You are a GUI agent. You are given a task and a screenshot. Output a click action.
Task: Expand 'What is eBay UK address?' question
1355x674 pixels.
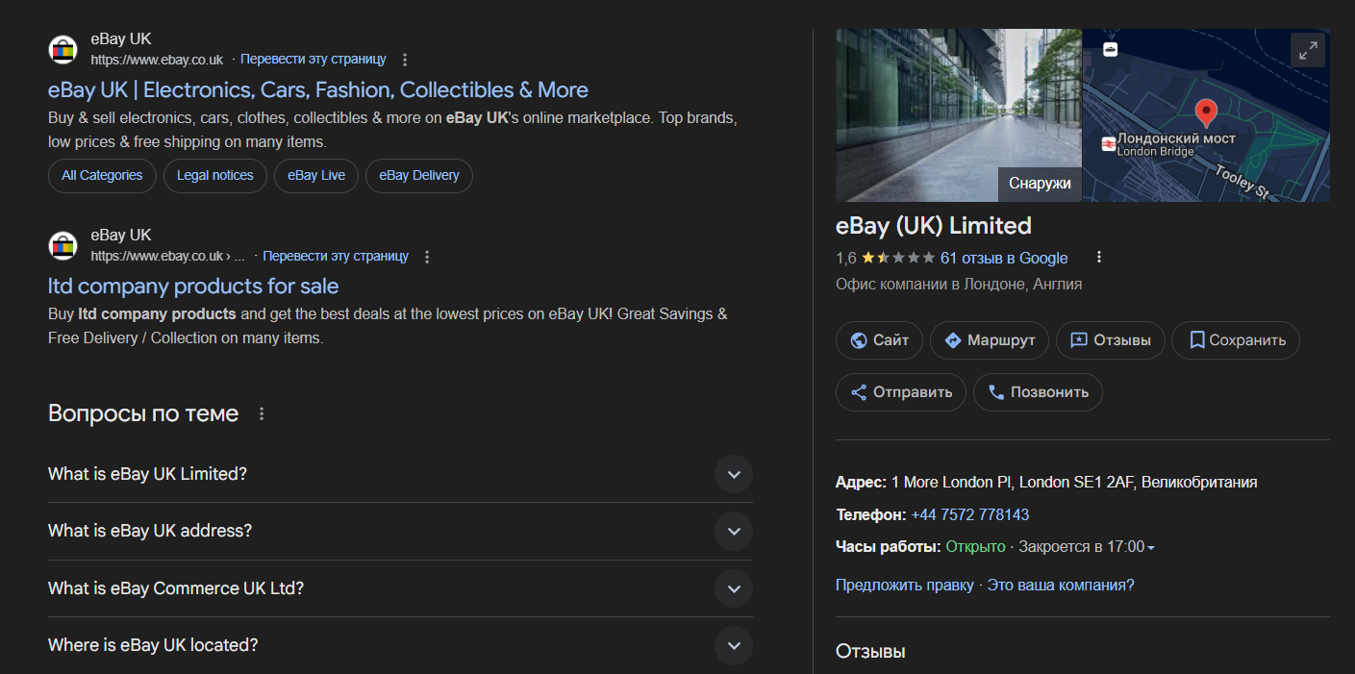click(733, 531)
